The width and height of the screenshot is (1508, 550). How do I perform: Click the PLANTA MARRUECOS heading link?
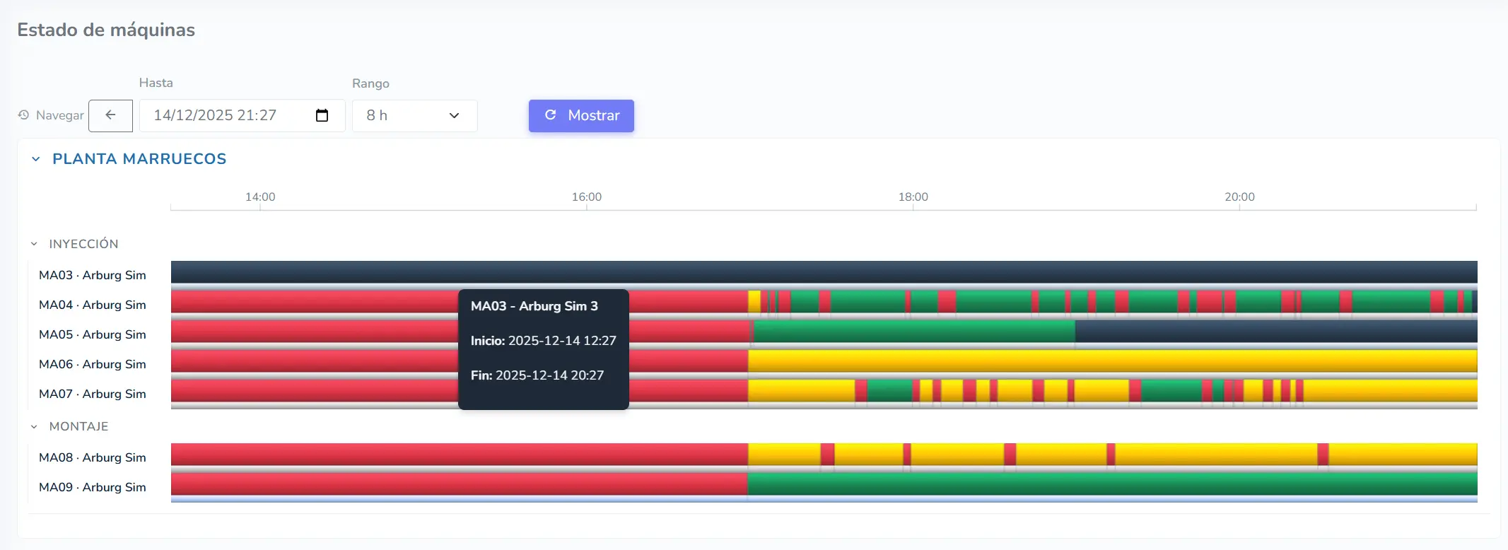pyautogui.click(x=139, y=159)
